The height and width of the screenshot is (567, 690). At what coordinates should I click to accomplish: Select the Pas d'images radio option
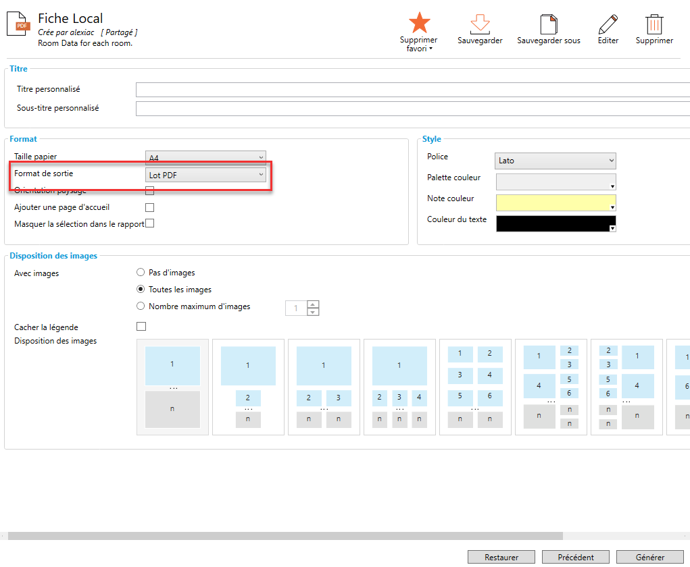click(x=141, y=273)
